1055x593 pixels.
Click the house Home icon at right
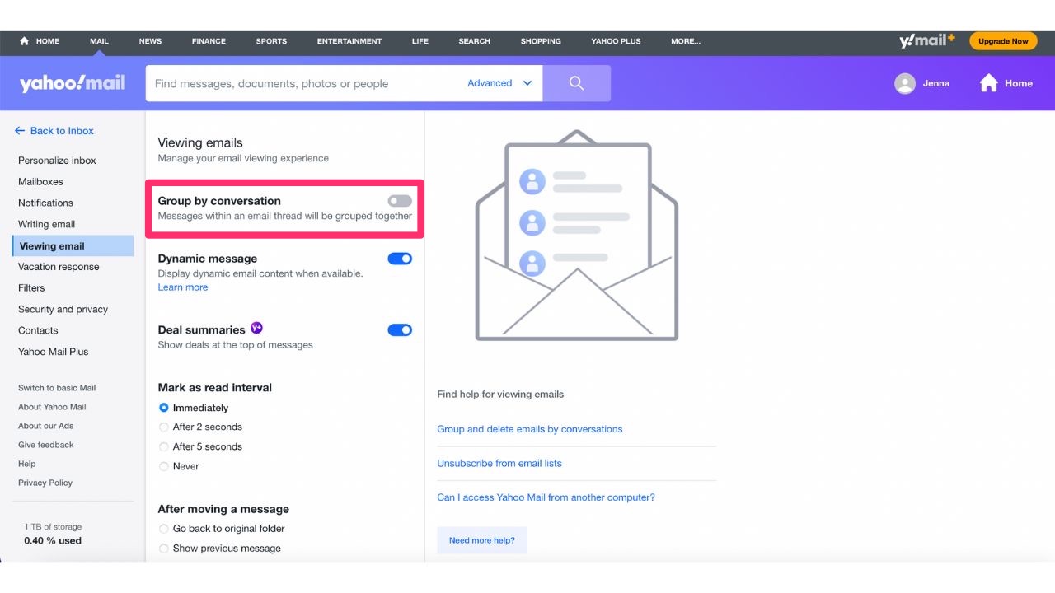coord(988,83)
